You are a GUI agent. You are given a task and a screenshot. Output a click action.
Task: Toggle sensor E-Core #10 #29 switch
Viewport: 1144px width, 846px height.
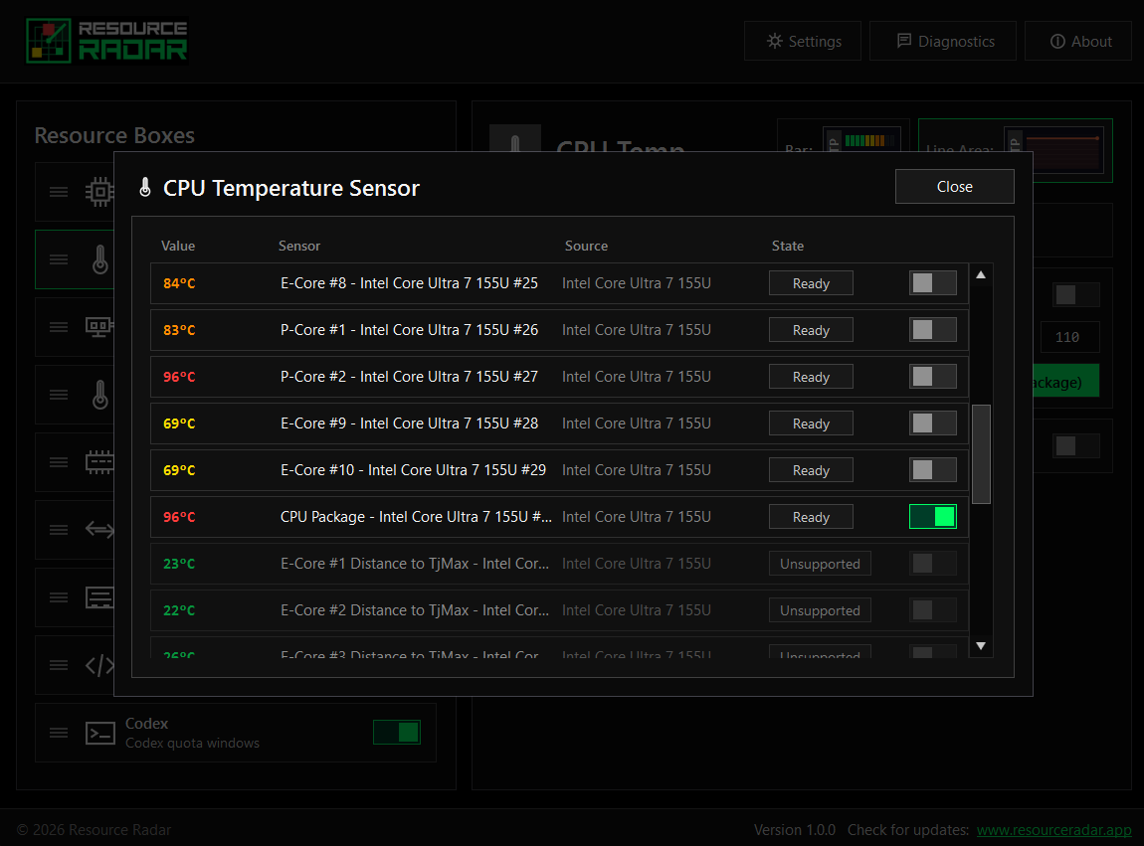(x=932, y=469)
